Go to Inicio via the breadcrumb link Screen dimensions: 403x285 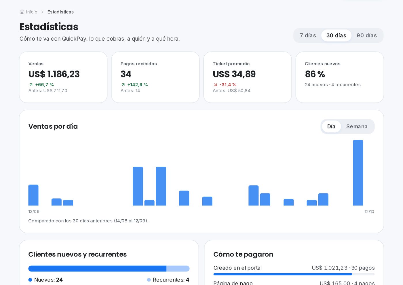tap(32, 12)
